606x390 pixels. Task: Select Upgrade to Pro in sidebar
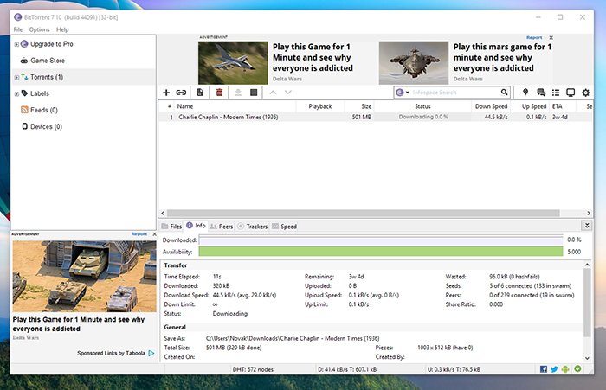coord(52,44)
